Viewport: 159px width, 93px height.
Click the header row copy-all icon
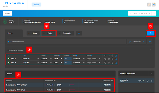tap(105, 56)
